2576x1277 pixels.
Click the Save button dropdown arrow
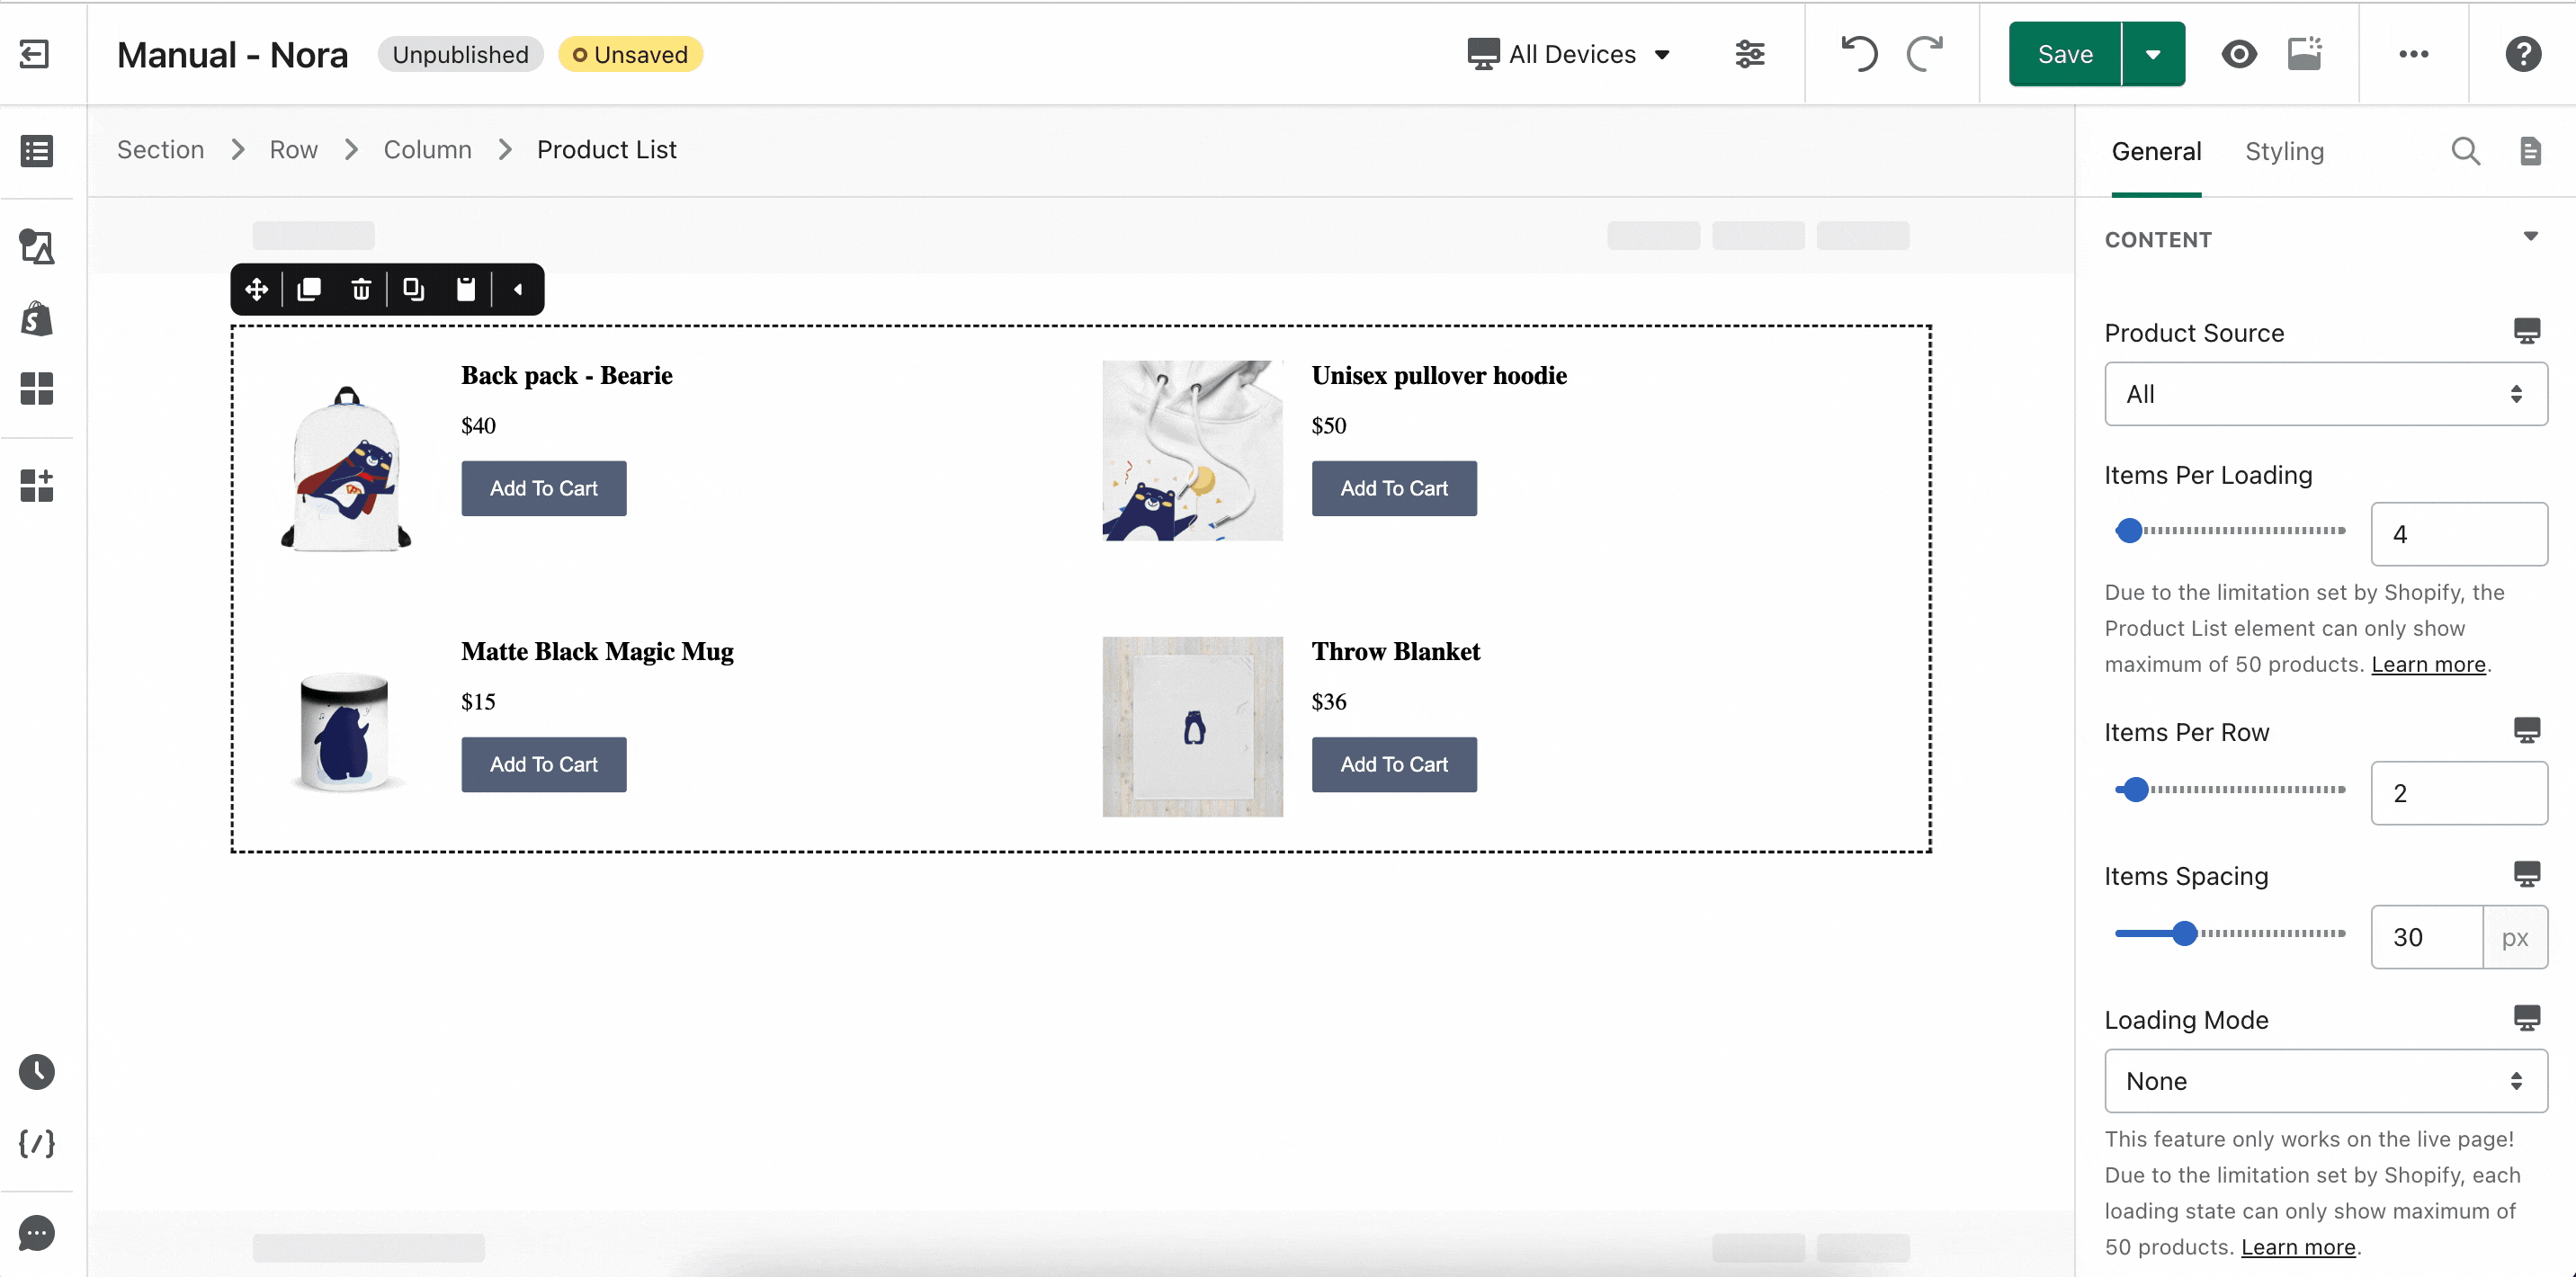click(2152, 54)
